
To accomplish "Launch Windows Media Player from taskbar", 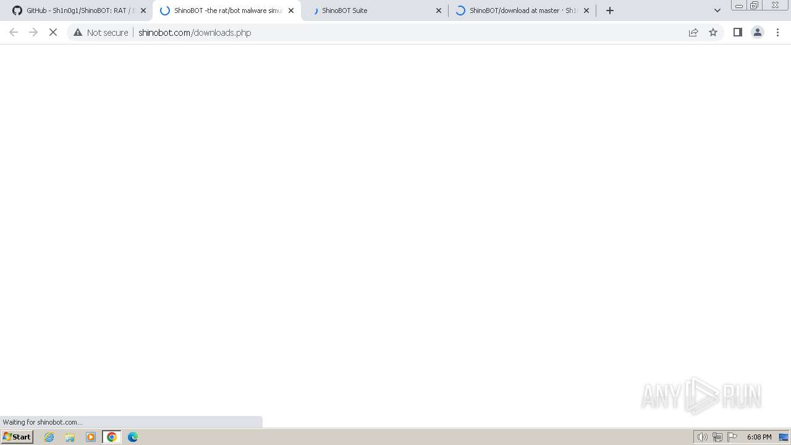I will click(x=91, y=437).
